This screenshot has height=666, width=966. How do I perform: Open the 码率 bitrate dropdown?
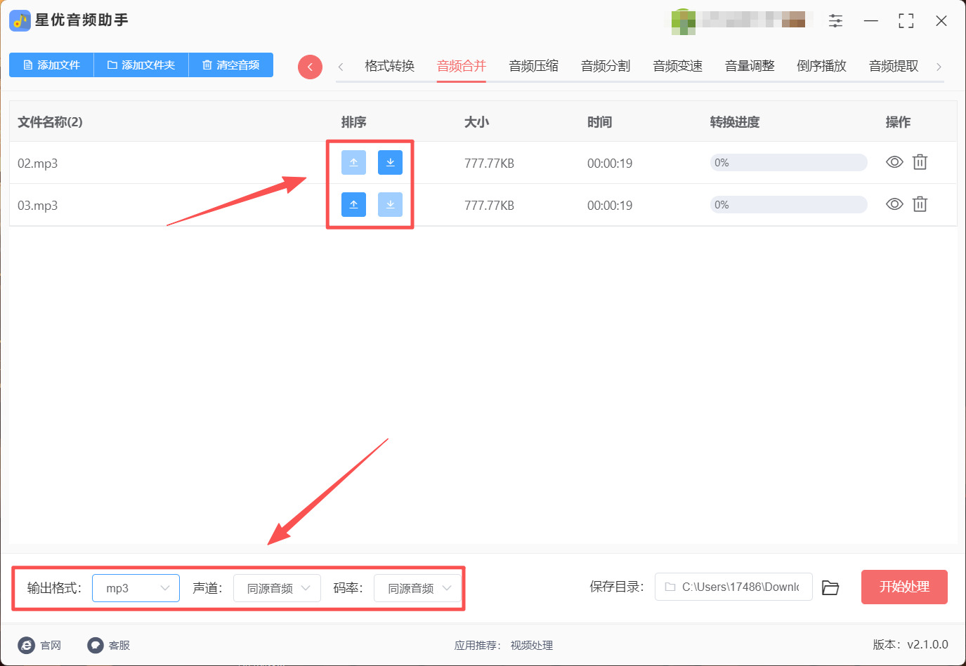pyautogui.click(x=417, y=588)
